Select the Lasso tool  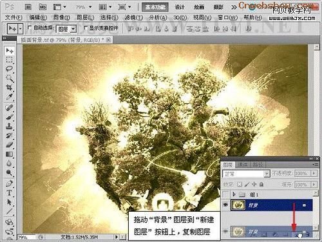pos(9,69)
